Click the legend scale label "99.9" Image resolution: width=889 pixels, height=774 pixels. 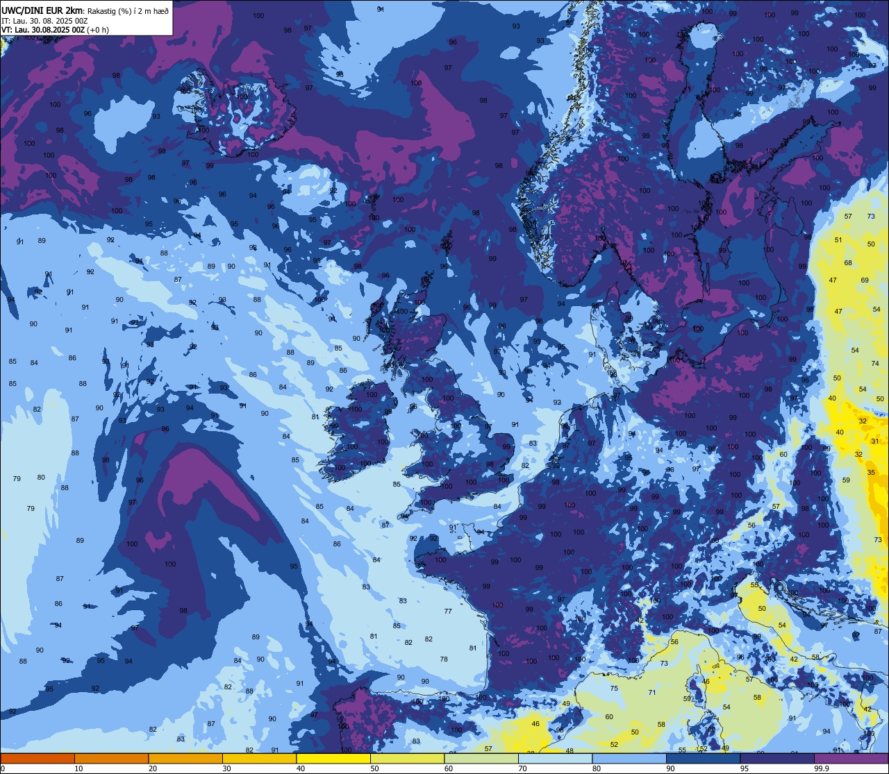pos(822,768)
